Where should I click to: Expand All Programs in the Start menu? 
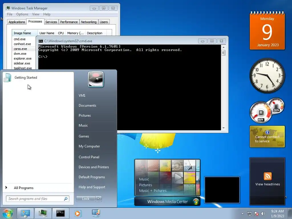click(23, 188)
